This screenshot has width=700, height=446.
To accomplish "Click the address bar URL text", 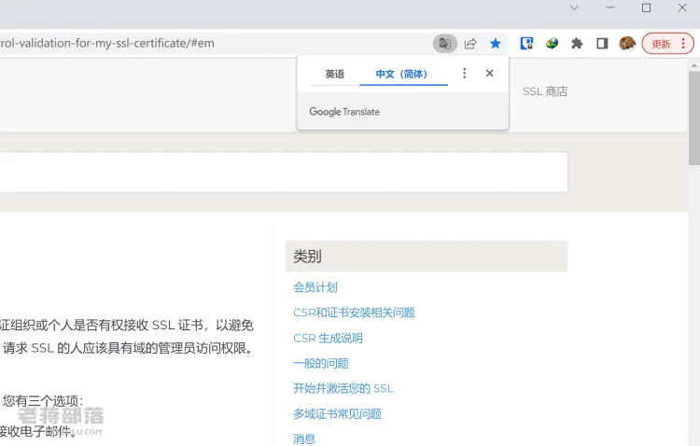I will (x=107, y=43).
